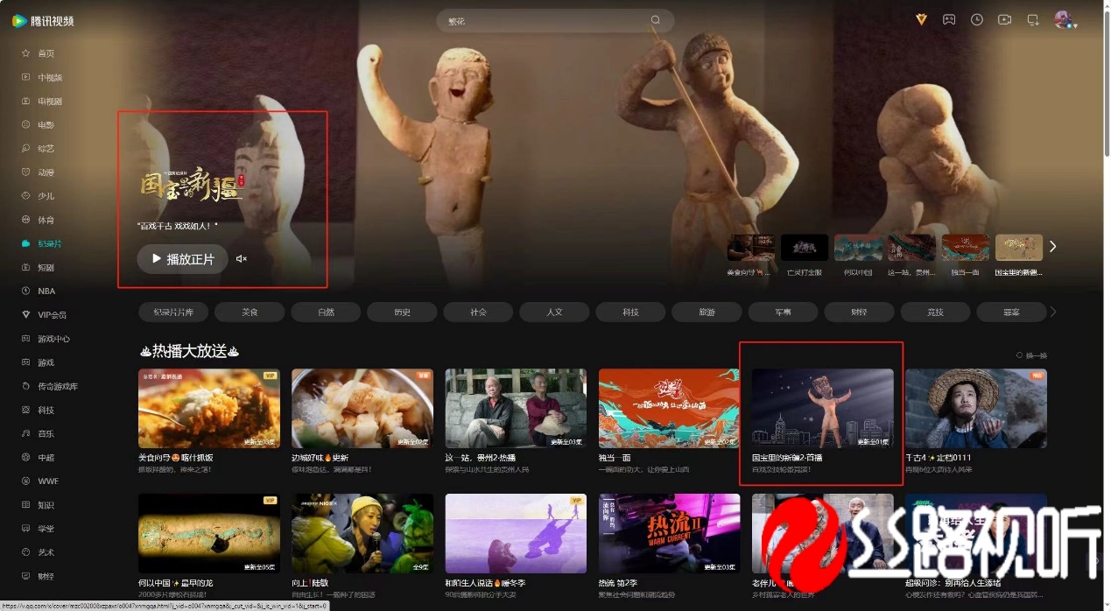Expand more category tags with right chevron
The width and height of the screenshot is (1111, 611).
1053,312
